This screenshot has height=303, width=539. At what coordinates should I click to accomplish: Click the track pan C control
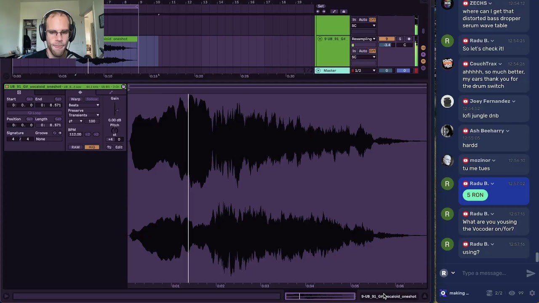point(405,45)
